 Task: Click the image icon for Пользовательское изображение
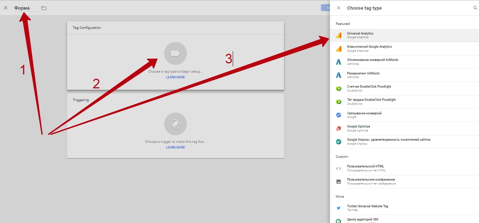tap(338, 182)
